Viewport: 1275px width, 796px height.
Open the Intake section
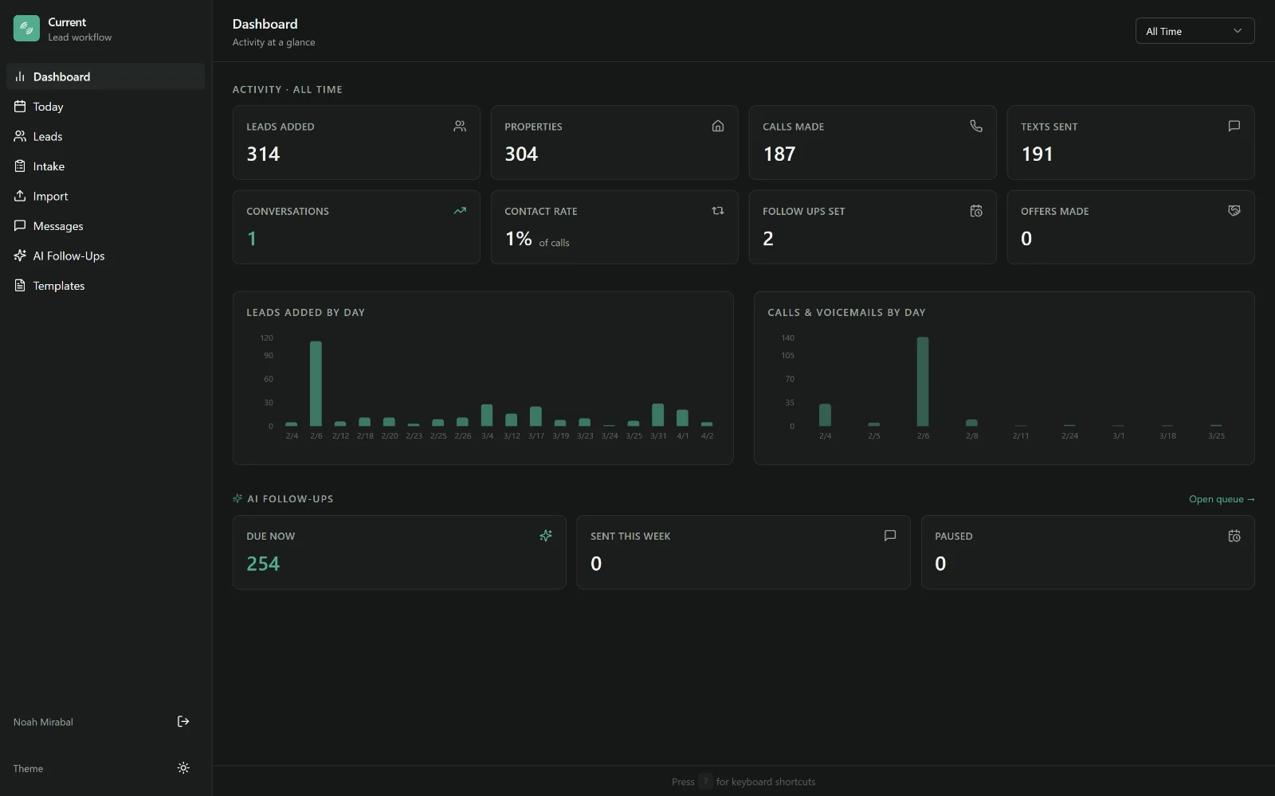pyautogui.click(x=105, y=166)
